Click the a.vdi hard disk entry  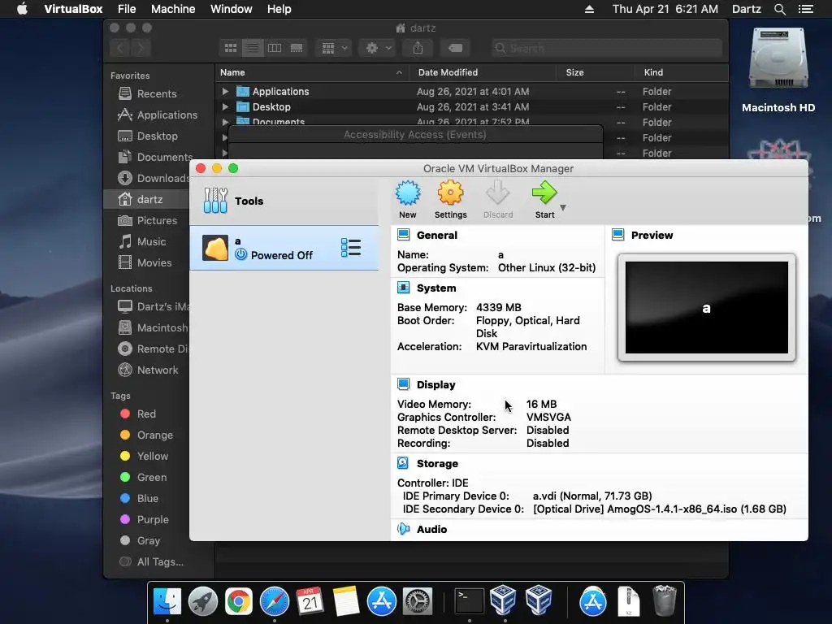pyautogui.click(x=592, y=496)
